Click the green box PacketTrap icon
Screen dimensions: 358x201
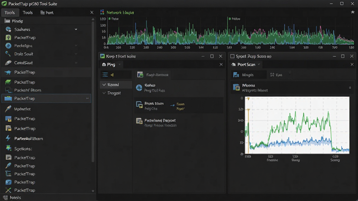click(x=8, y=82)
